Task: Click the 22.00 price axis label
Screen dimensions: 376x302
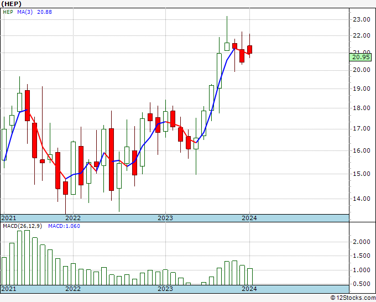Action: pyautogui.click(x=362, y=36)
